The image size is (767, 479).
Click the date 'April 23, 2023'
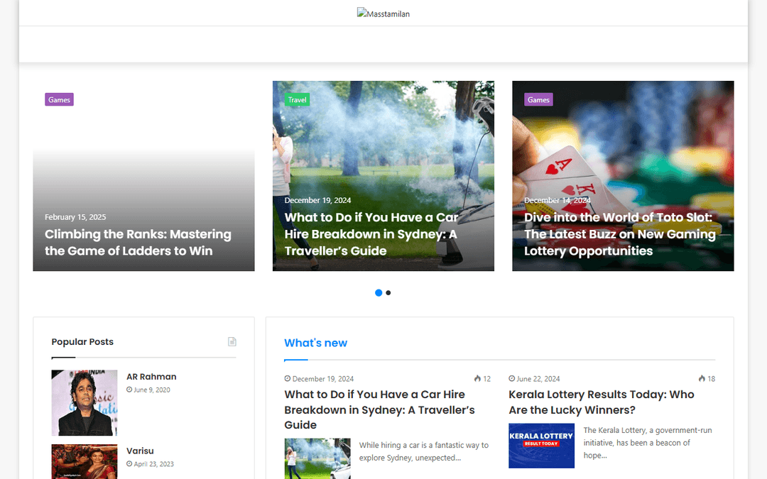pyautogui.click(x=153, y=464)
